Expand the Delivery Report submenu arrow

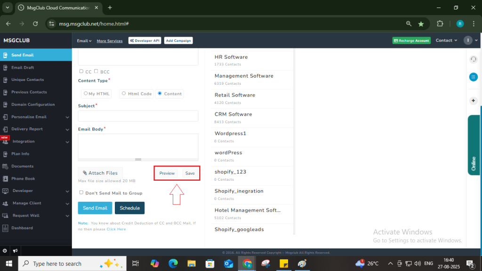point(67,129)
